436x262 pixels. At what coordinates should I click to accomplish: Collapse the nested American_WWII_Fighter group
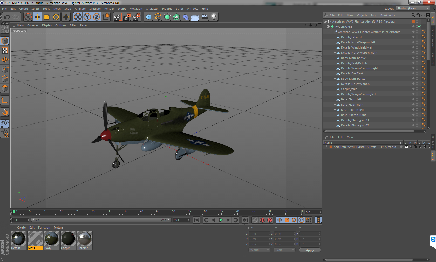click(x=331, y=32)
